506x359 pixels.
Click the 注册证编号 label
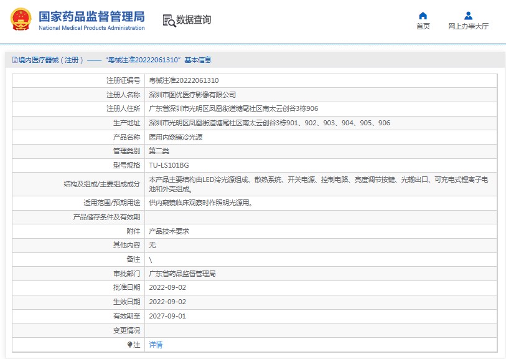click(x=123, y=80)
